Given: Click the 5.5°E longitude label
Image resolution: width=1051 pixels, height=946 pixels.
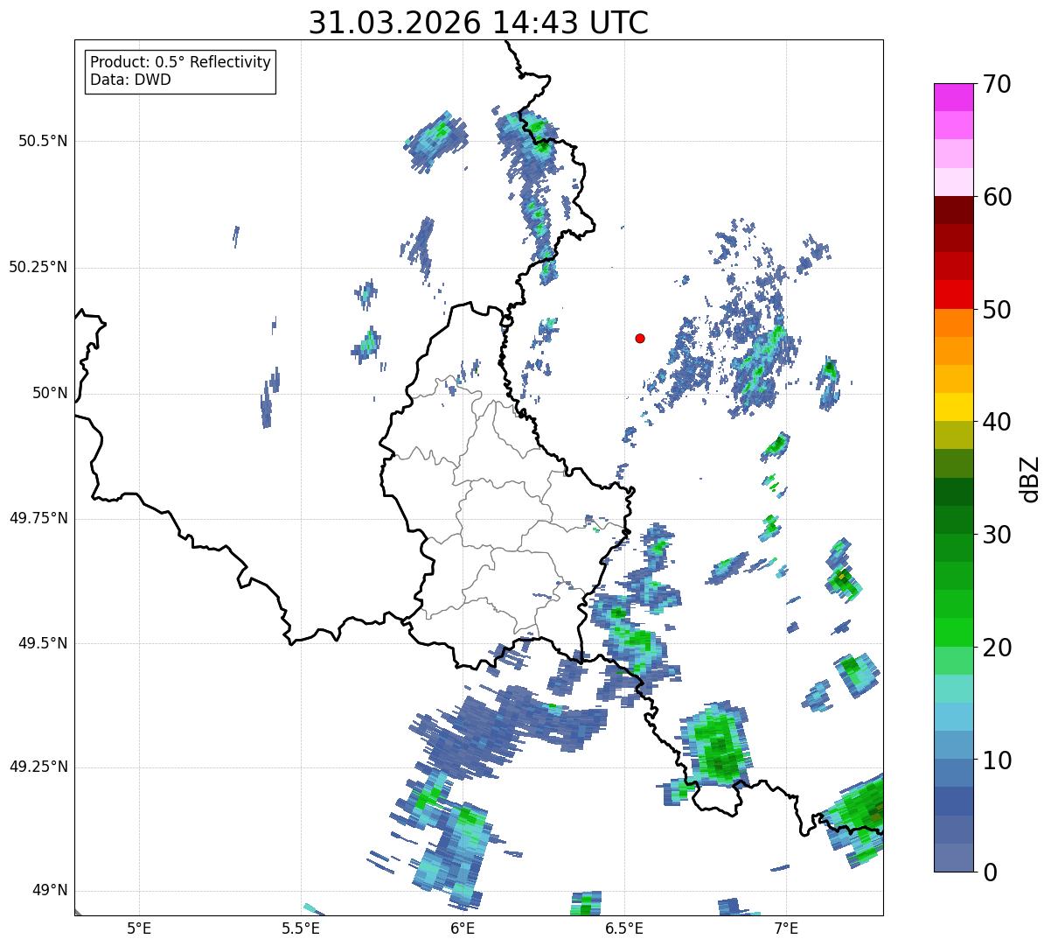Looking at the screenshot, I should (301, 928).
